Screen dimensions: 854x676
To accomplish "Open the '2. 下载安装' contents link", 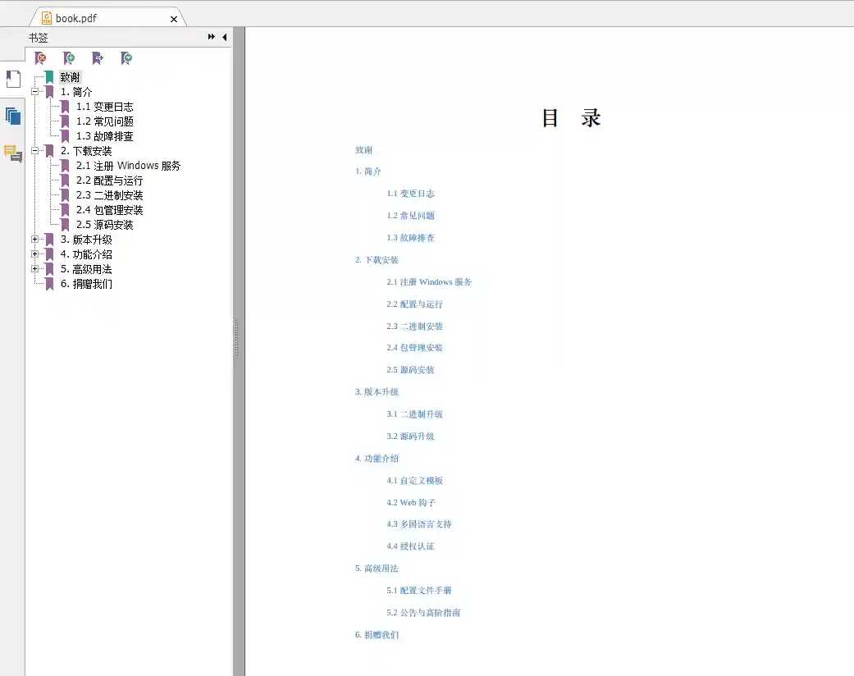I will 377,260.
